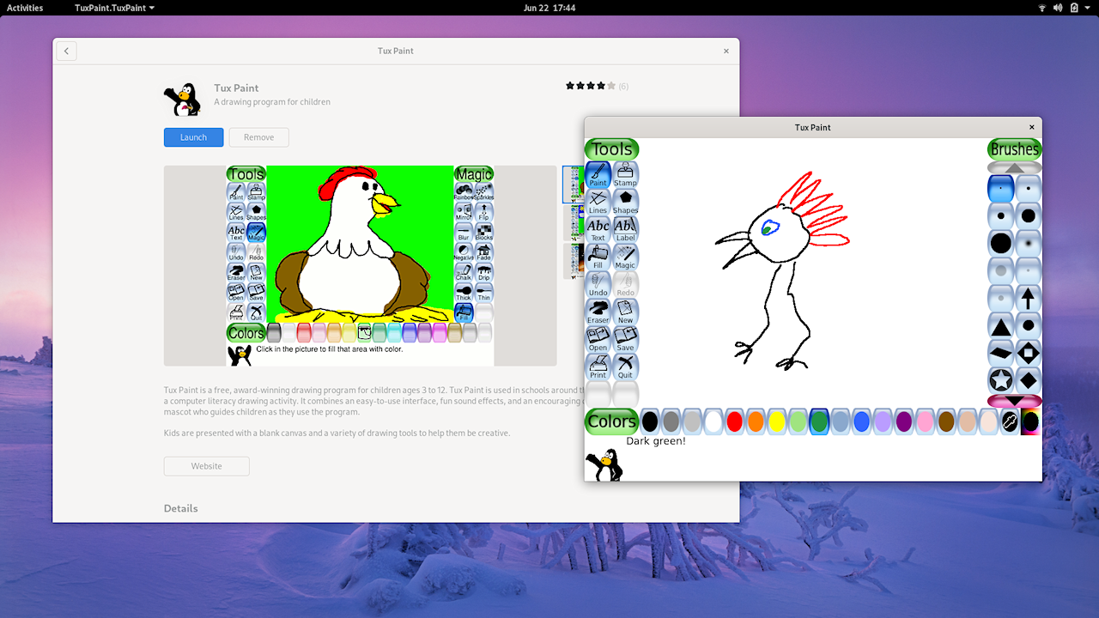Pick the black color swatch

[x=650, y=421]
